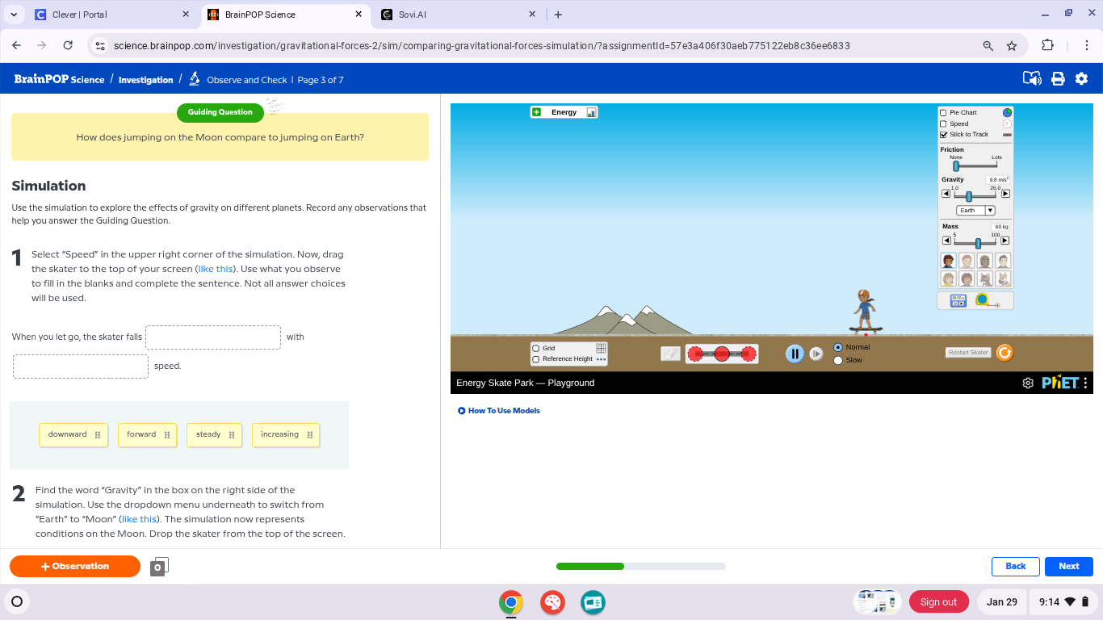
Task: Pick the cat skater character thumbnail
Action: pyautogui.click(x=985, y=279)
